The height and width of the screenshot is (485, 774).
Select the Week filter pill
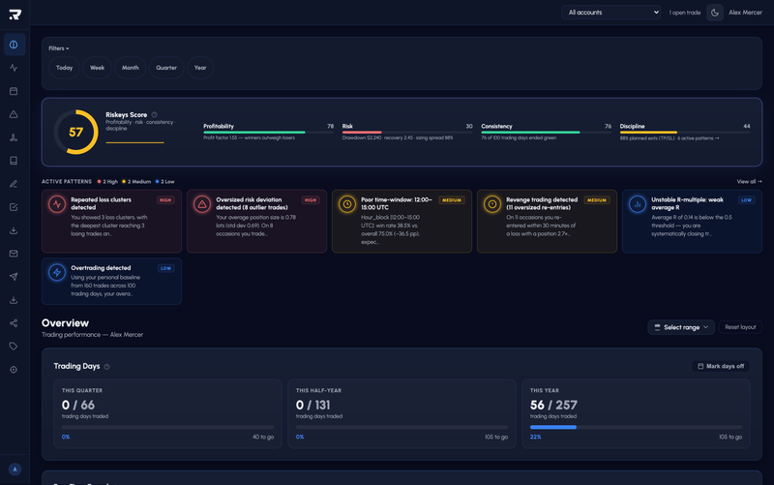pyautogui.click(x=98, y=68)
